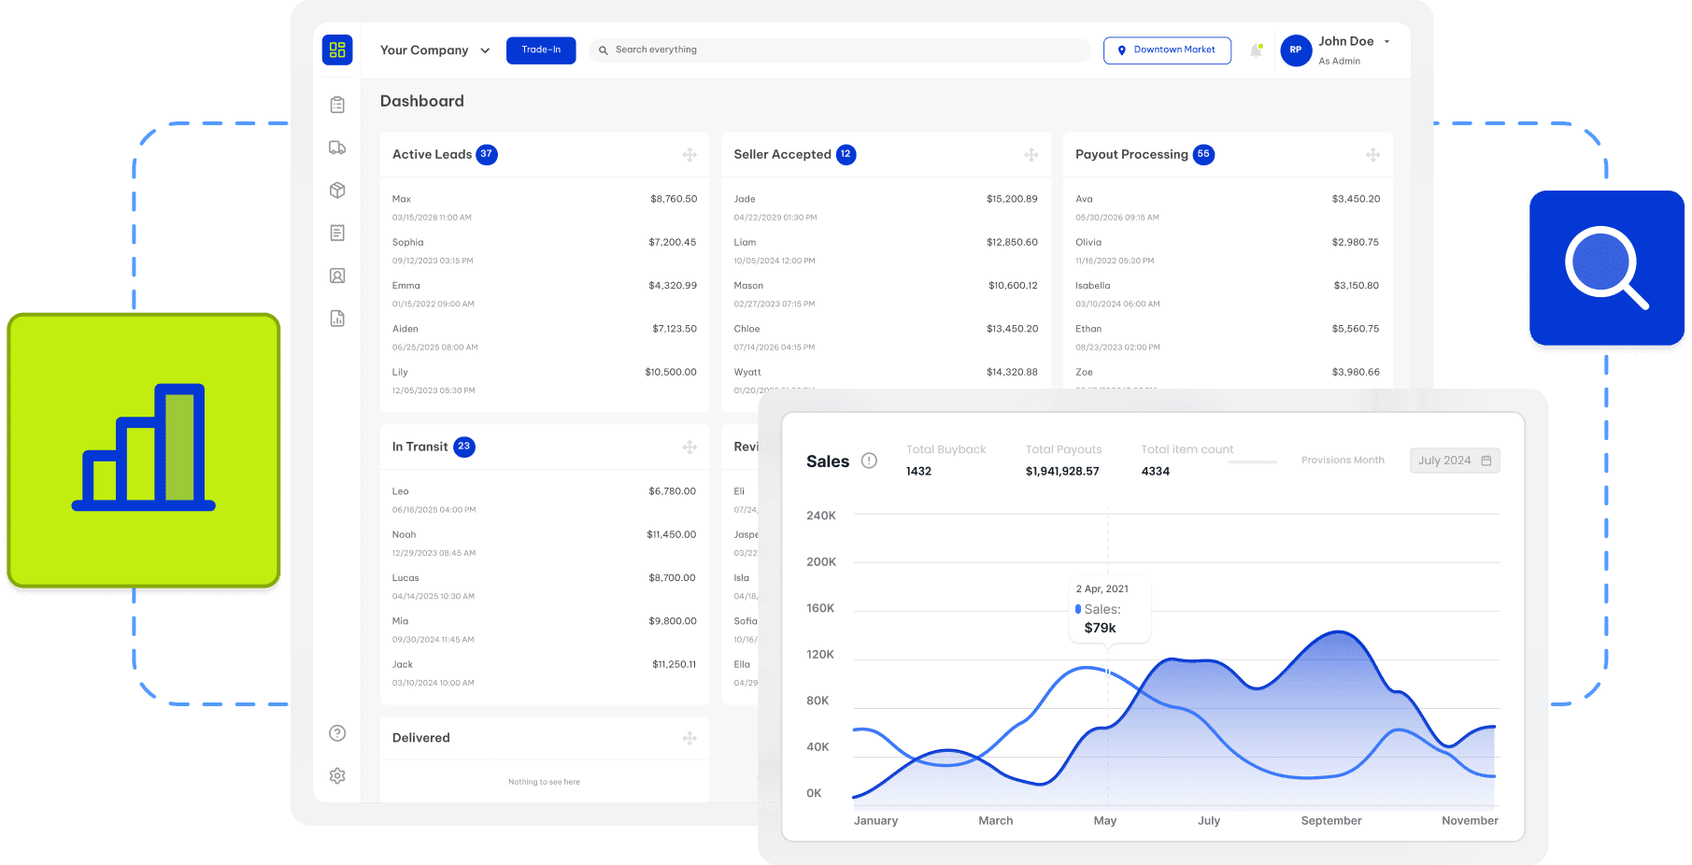
Task: Open the July 2024 date picker
Action: click(x=1455, y=461)
